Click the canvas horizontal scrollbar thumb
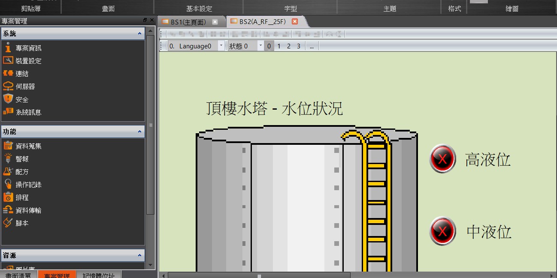 (259, 275)
